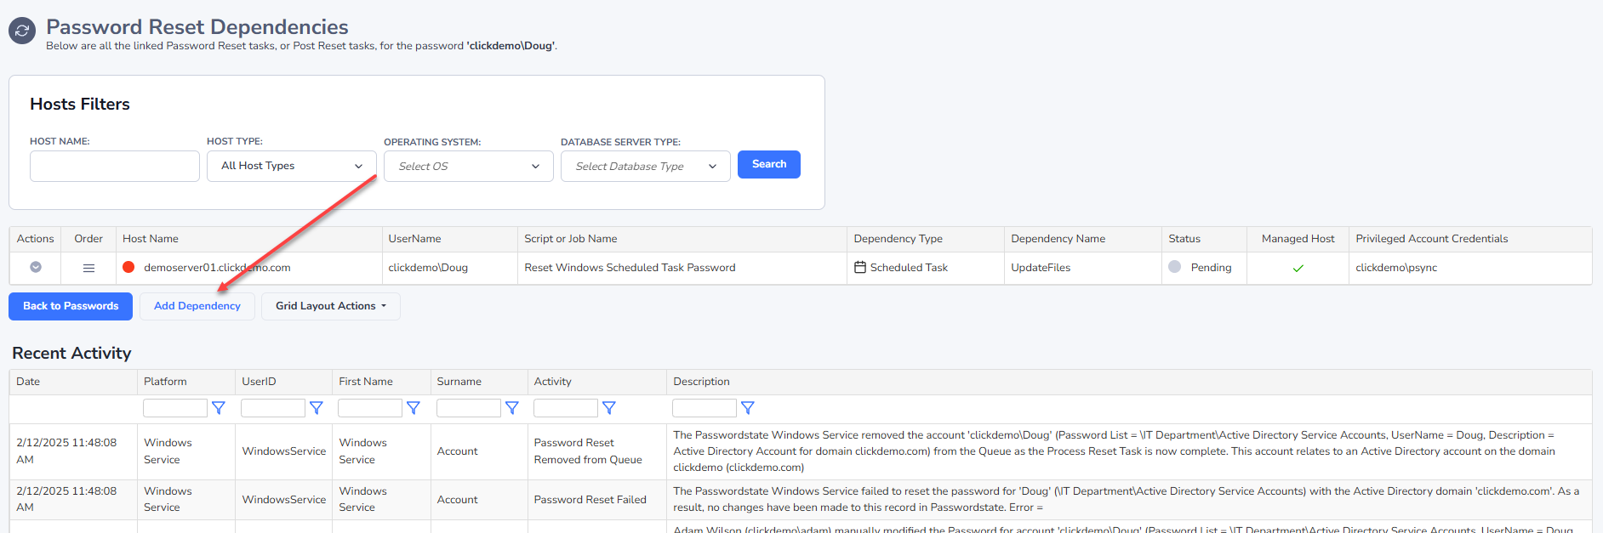Click the First Name filter icon
This screenshot has width=1603, height=533.
tap(414, 408)
